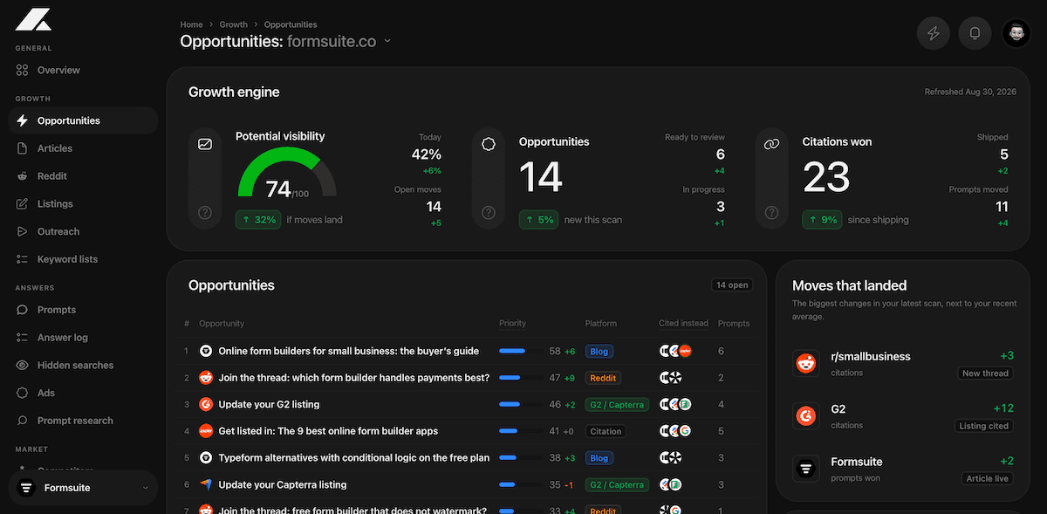Open help icon under Potential visibility
The width and height of the screenshot is (1047, 514).
205,212
